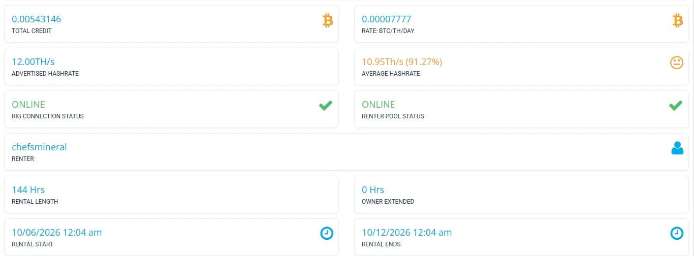Click the RENTER POOL STATUS label
The image size is (694, 256).
[393, 116]
